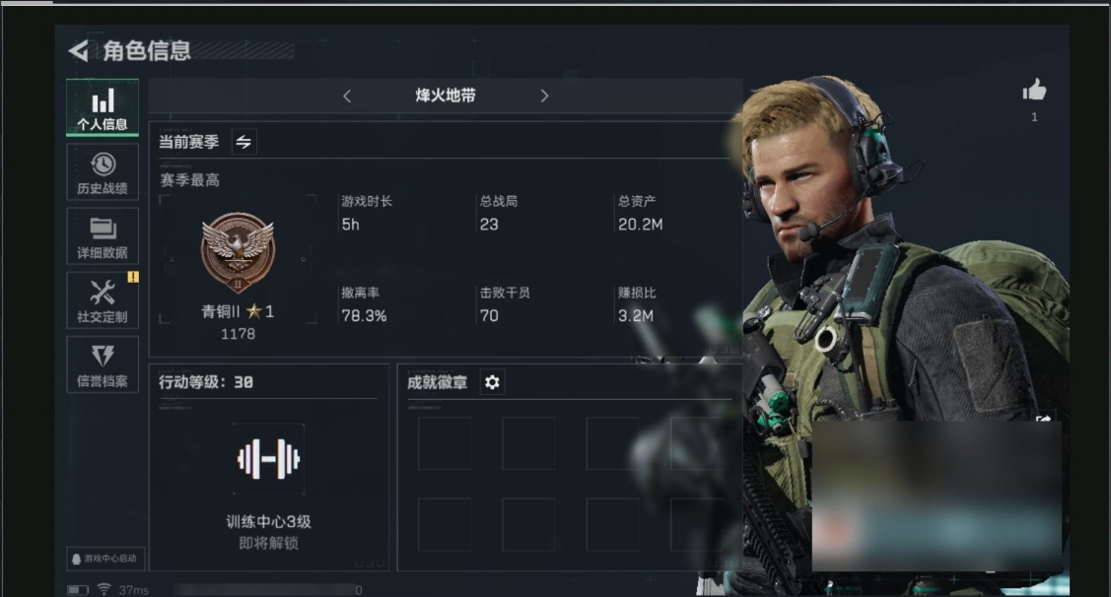The image size is (1111, 597).
Task: Click the bronze eagle rank badge
Action: pyautogui.click(x=239, y=252)
